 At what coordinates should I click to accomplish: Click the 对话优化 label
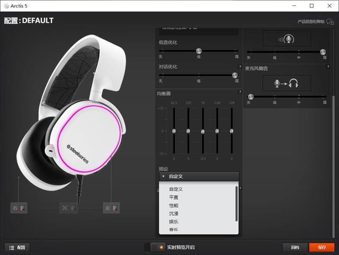[168, 67]
